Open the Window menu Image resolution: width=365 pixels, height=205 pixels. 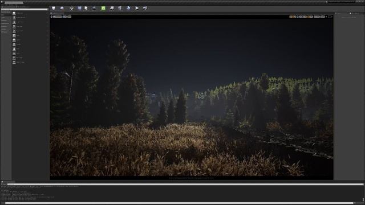pos(11,5)
